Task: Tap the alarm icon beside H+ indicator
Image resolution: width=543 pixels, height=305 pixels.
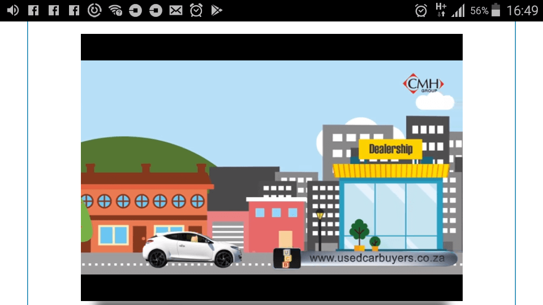Action: tap(421, 11)
